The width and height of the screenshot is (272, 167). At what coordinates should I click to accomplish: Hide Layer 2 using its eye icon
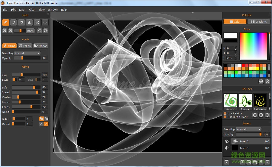[x=227, y=141]
